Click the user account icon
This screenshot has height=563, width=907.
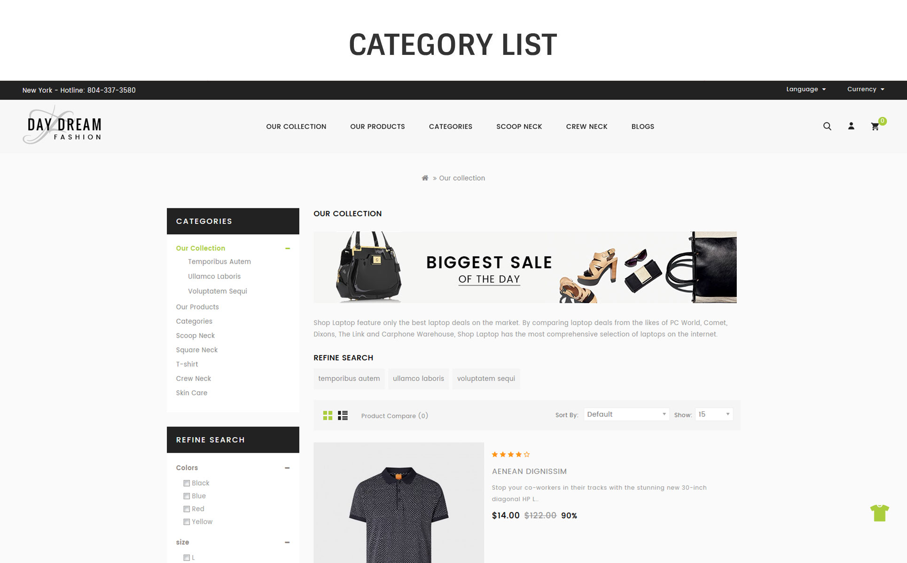(851, 126)
